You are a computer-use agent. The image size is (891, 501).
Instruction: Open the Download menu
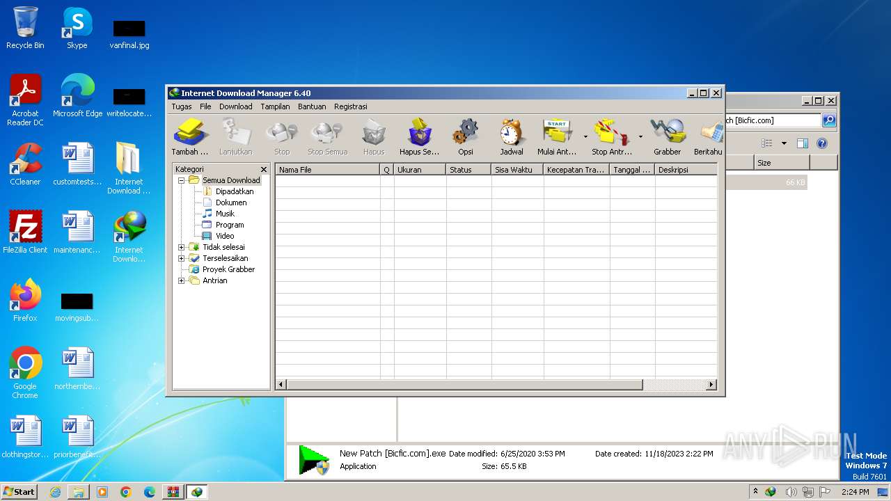tap(236, 106)
